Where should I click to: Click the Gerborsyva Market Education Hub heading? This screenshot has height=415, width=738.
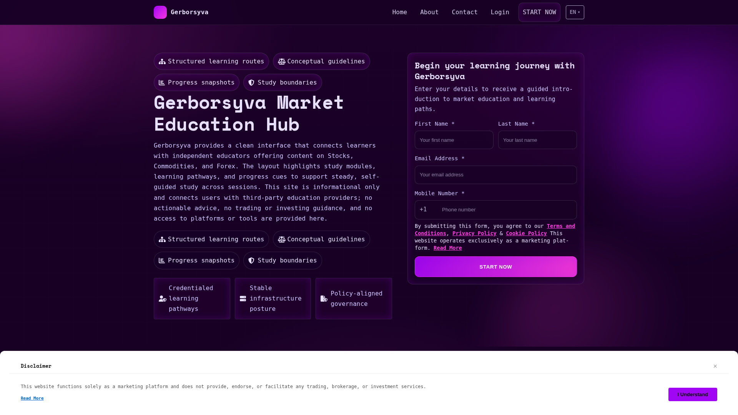(x=249, y=113)
